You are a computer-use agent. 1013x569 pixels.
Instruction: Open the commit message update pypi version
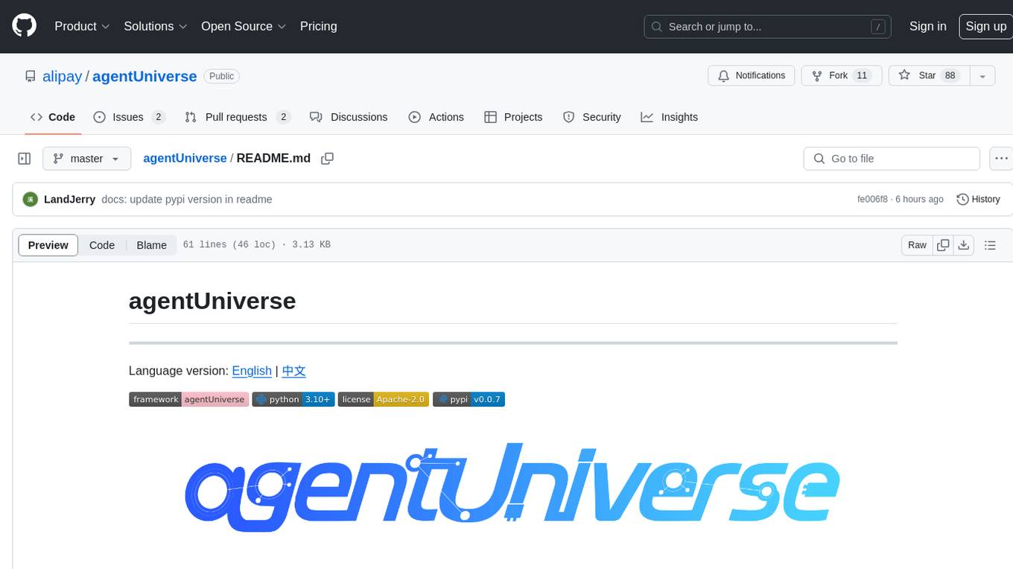[187, 200]
